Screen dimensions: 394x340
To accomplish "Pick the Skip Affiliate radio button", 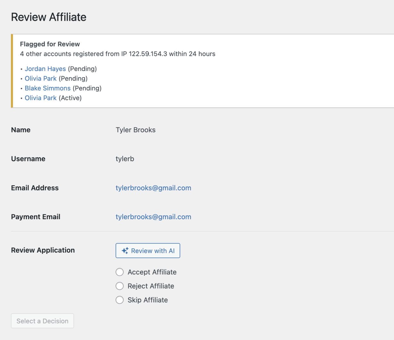I will tap(120, 300).
